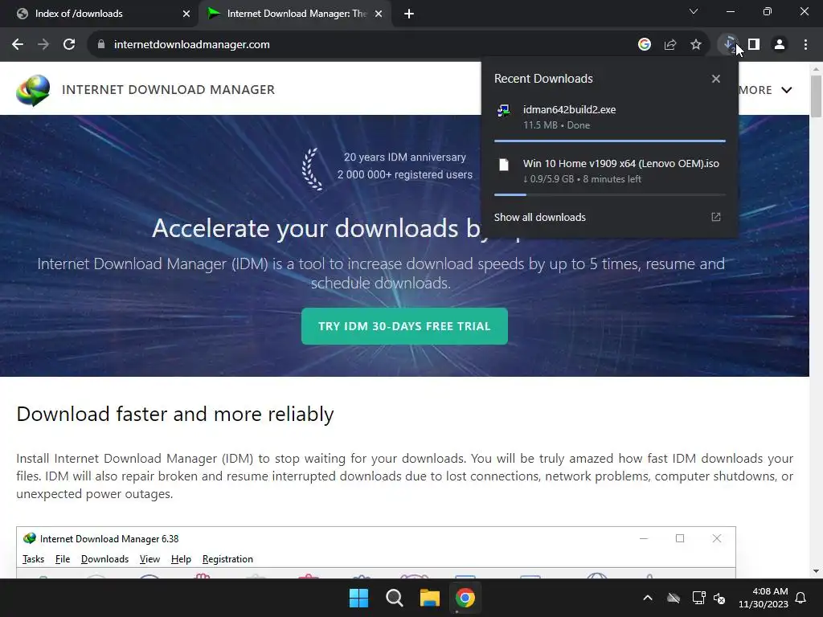Click the IDM globe logo

[x=33, y=90]
